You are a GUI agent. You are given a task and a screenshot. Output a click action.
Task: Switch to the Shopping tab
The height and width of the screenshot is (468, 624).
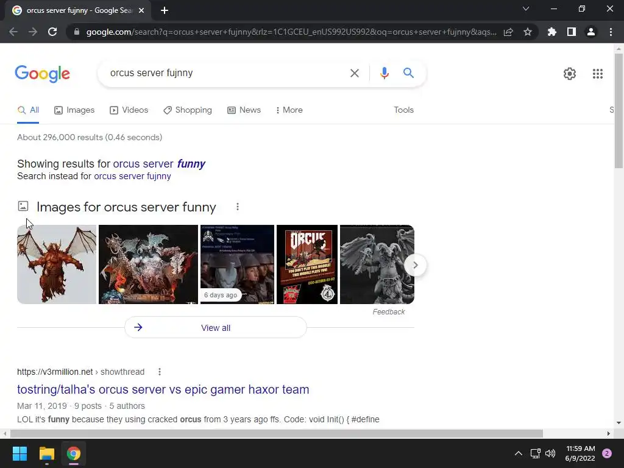(x=188, y=110)
